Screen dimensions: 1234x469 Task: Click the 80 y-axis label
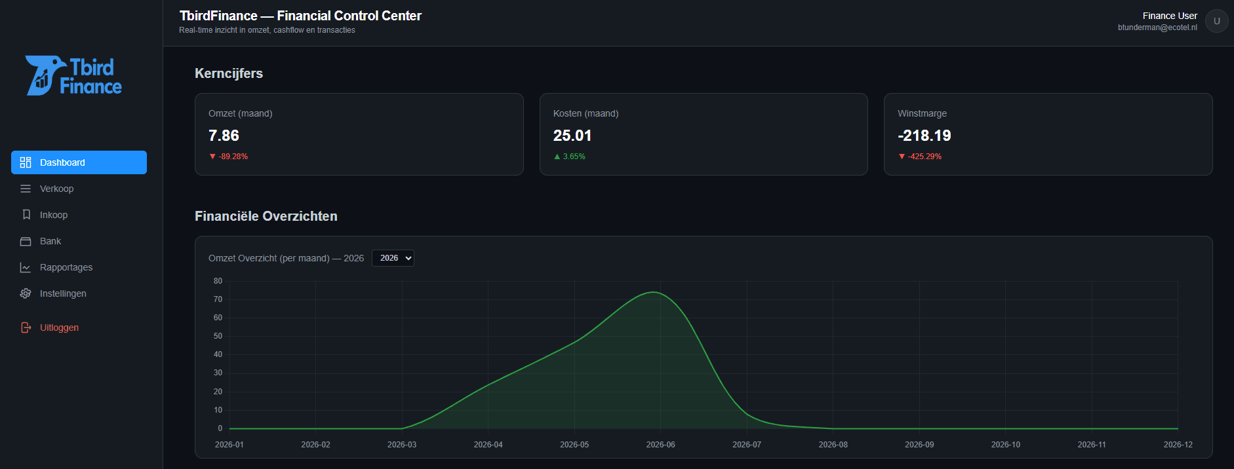pos(218,281)
